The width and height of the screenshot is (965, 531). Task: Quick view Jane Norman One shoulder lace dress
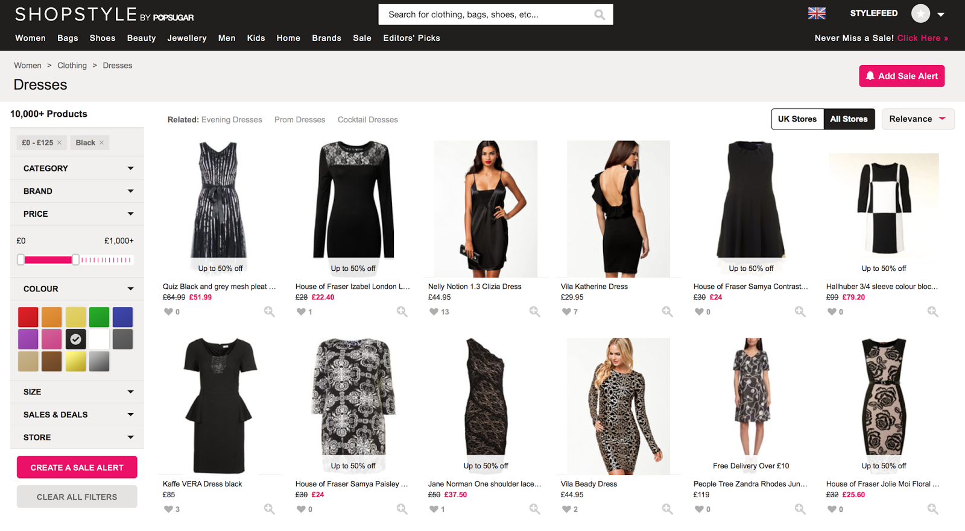(534, 509)
